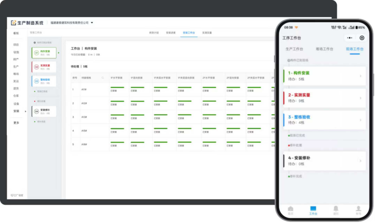Viewport: 375px width, 223px height.
Task: Switch to desktop 实测实量 top tab
Action: (x=207, y=33)
